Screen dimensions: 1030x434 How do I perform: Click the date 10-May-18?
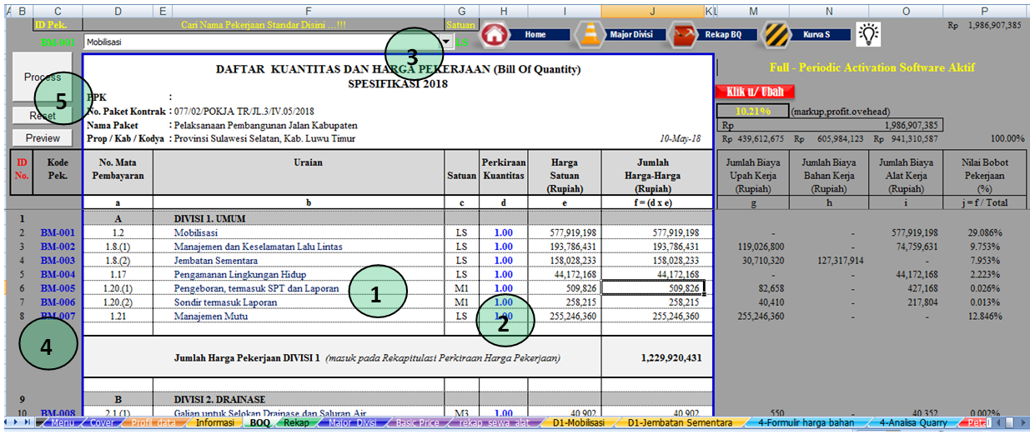click(x=680, y=139)
